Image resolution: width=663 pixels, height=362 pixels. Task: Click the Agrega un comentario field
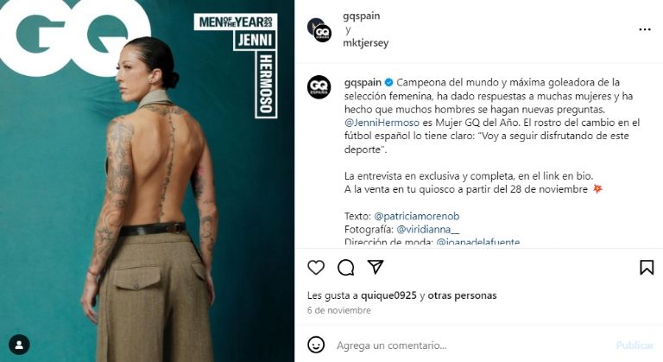(x=471, y=346)
